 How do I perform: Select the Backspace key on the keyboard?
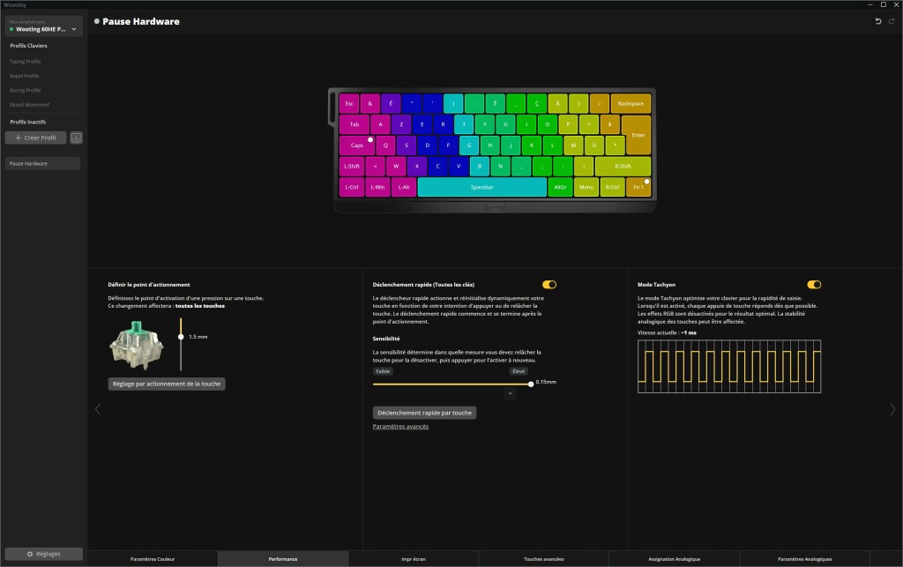[631, 104]
